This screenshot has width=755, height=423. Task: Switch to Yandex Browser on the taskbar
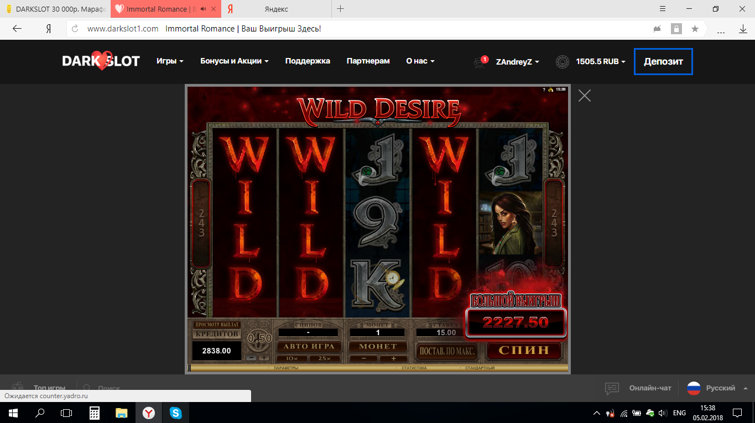[148, 413]
